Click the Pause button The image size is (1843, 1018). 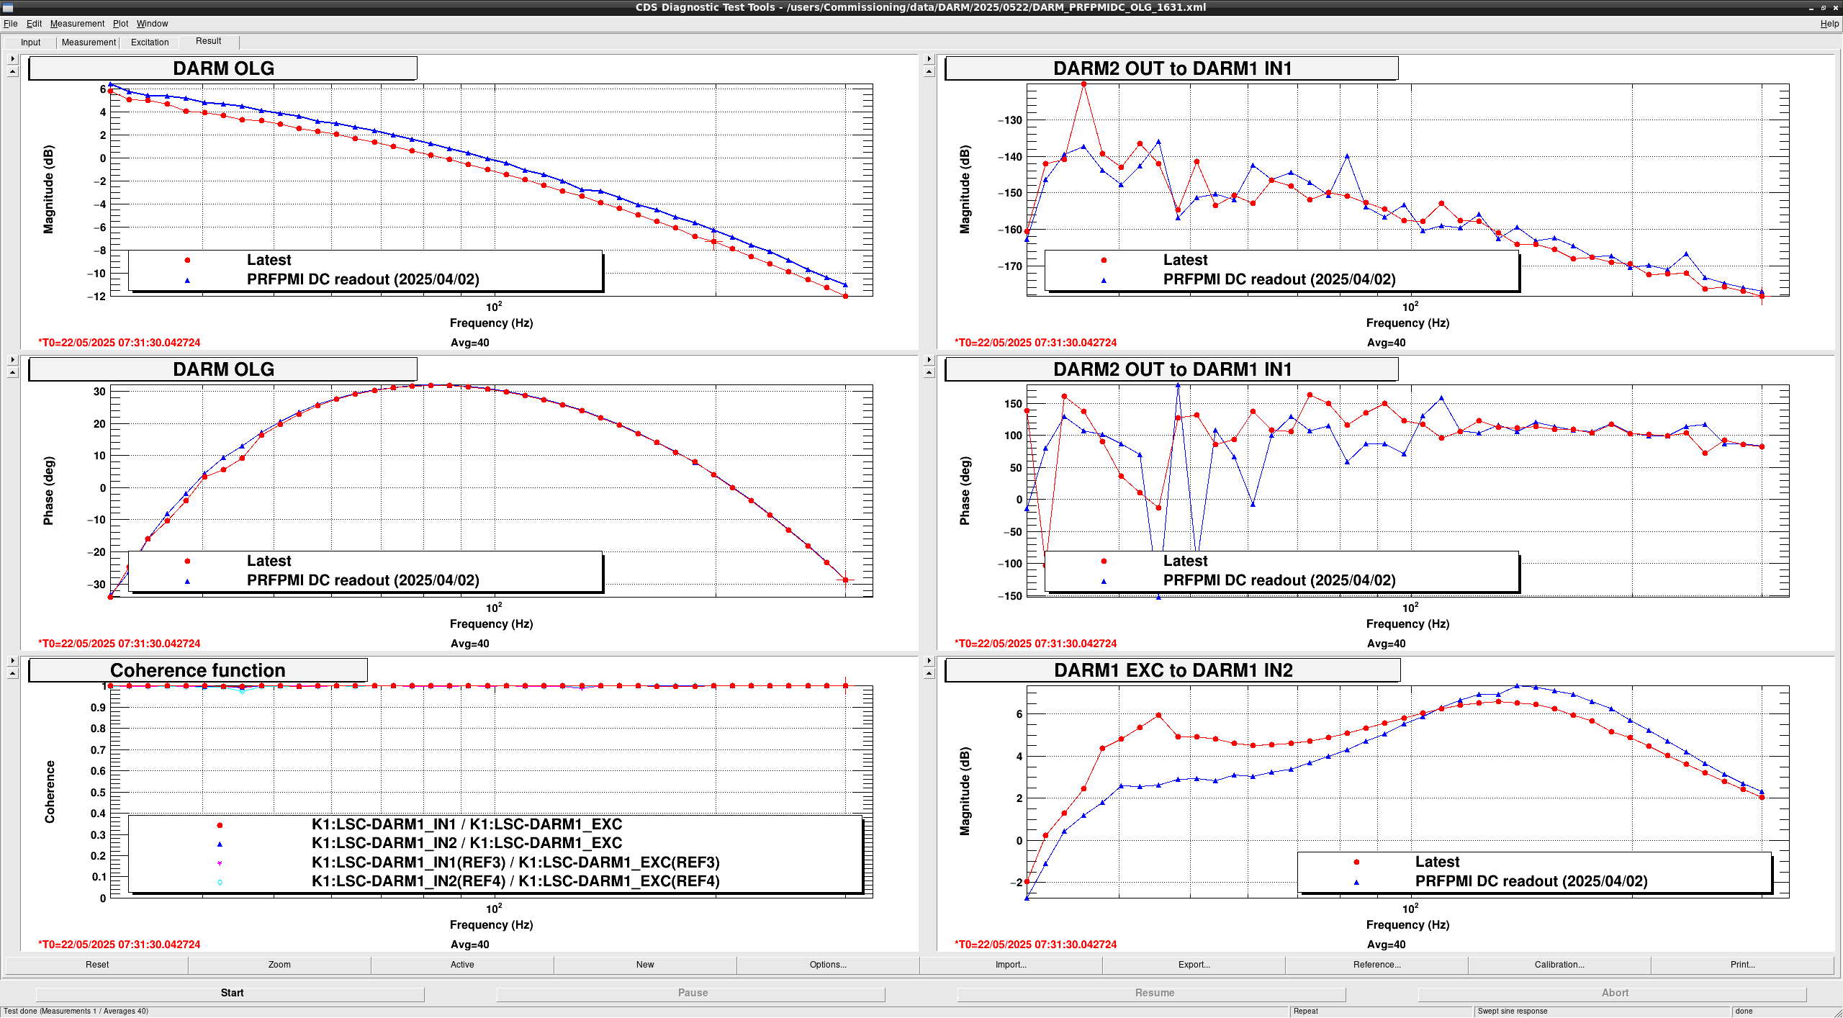click(691, 993)
